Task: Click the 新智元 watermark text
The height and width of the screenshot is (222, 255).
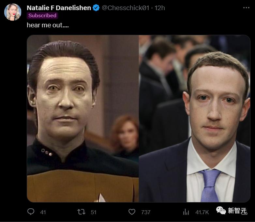Action: pos(237,211)
